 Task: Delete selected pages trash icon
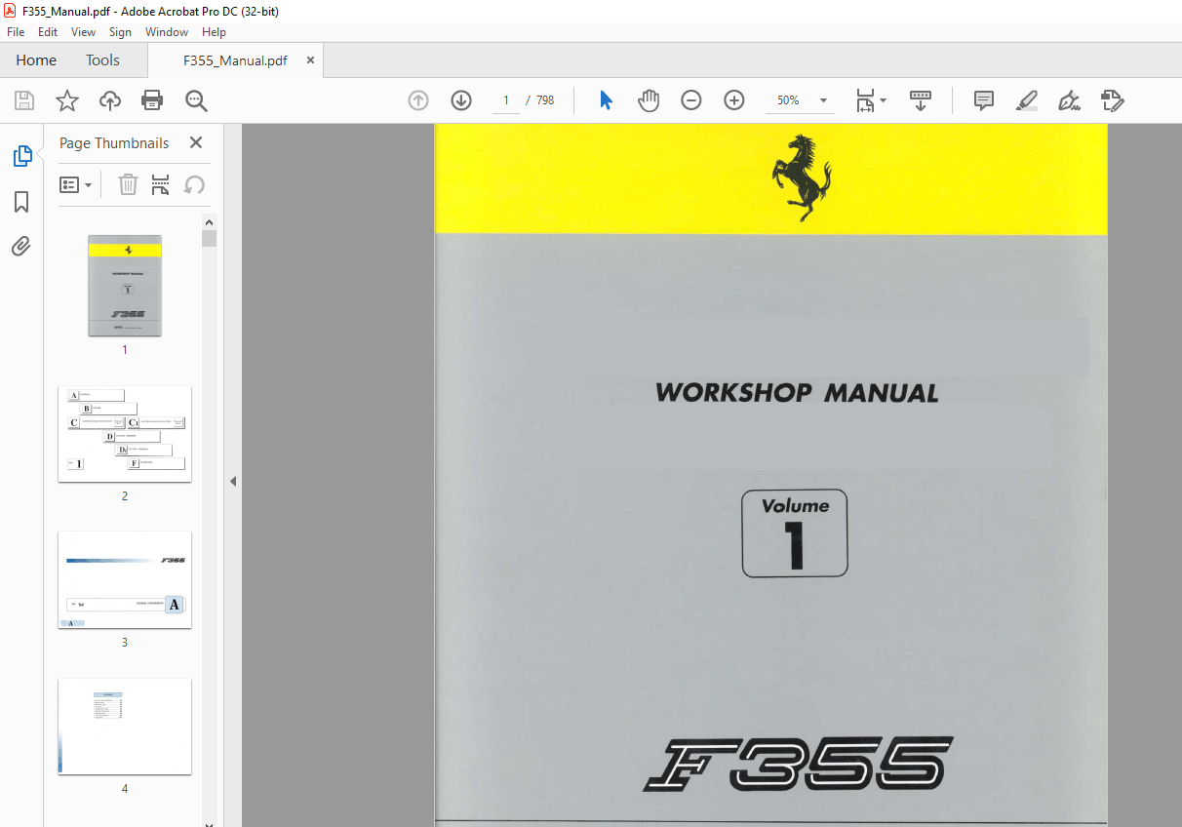(128, 184)
